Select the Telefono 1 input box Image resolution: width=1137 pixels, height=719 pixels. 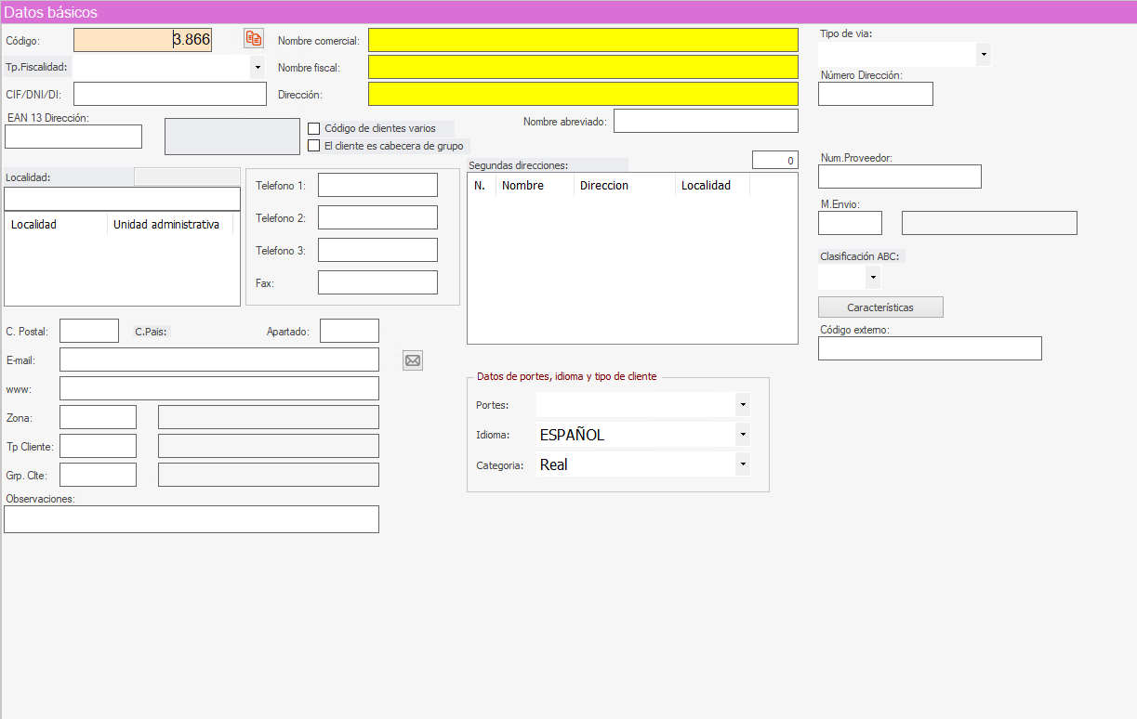click(x=377, y=185)
